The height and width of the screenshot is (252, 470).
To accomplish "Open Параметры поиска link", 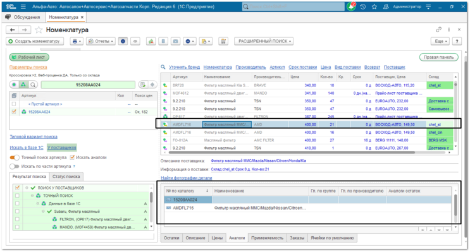I will (28, 67).
